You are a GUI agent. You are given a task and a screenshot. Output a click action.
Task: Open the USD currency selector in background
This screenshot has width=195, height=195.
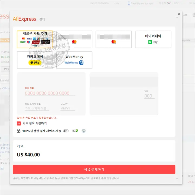tap(177, 3)
